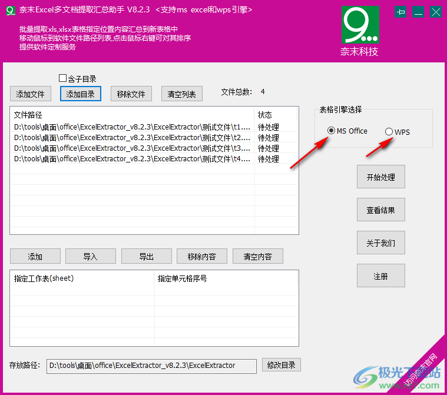The height and width of the screenshot is (395, 447).
Task: Click the 添加文件 button
Action: pos(31,94)
